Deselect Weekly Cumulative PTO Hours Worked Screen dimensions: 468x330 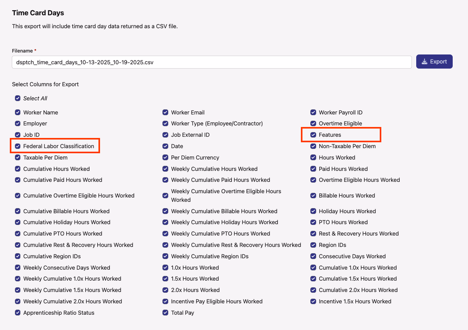[166, 234]
